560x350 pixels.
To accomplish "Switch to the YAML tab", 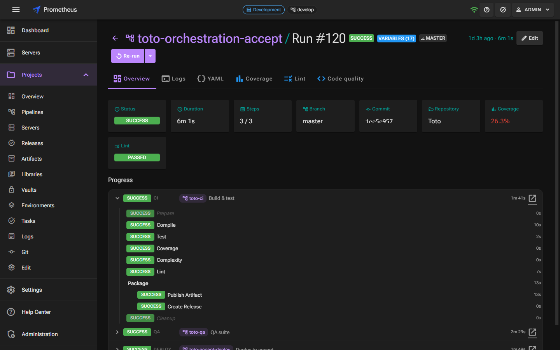I will [x=210, y=79].
